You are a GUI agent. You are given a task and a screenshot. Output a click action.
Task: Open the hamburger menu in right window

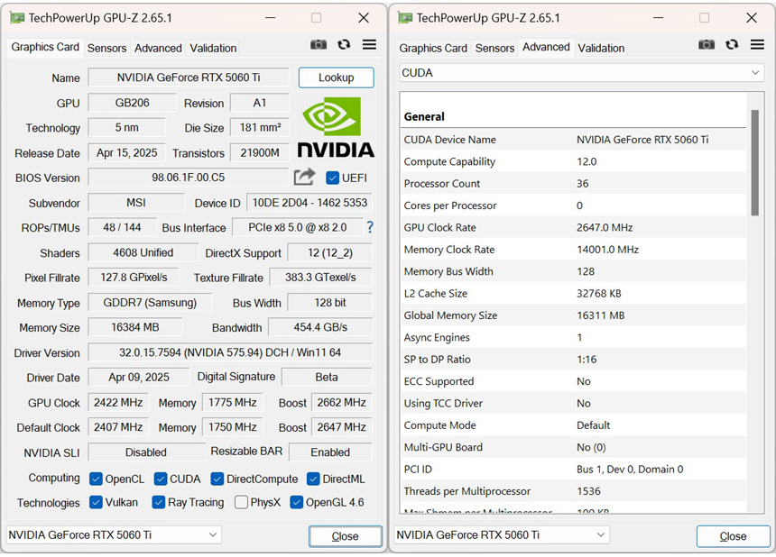pos(757,45)
